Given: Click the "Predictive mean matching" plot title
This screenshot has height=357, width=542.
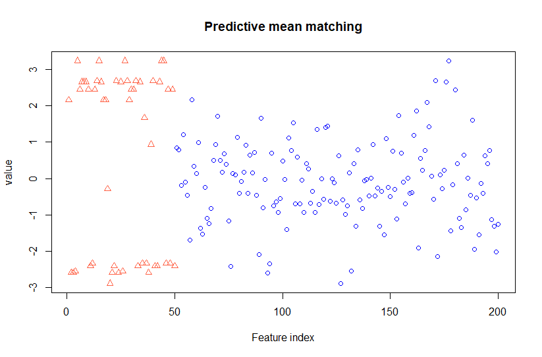Looking at the screenshot, I should click(x=283, y=27).
